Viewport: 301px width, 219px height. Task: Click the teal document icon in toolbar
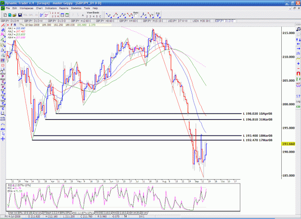(x=10, y=15)
